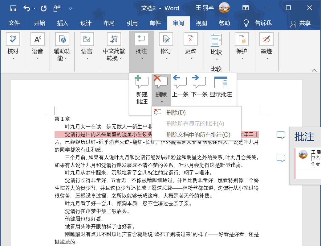
Task: Open the 比较 (Compare) tool
Action: click(216, 45)
